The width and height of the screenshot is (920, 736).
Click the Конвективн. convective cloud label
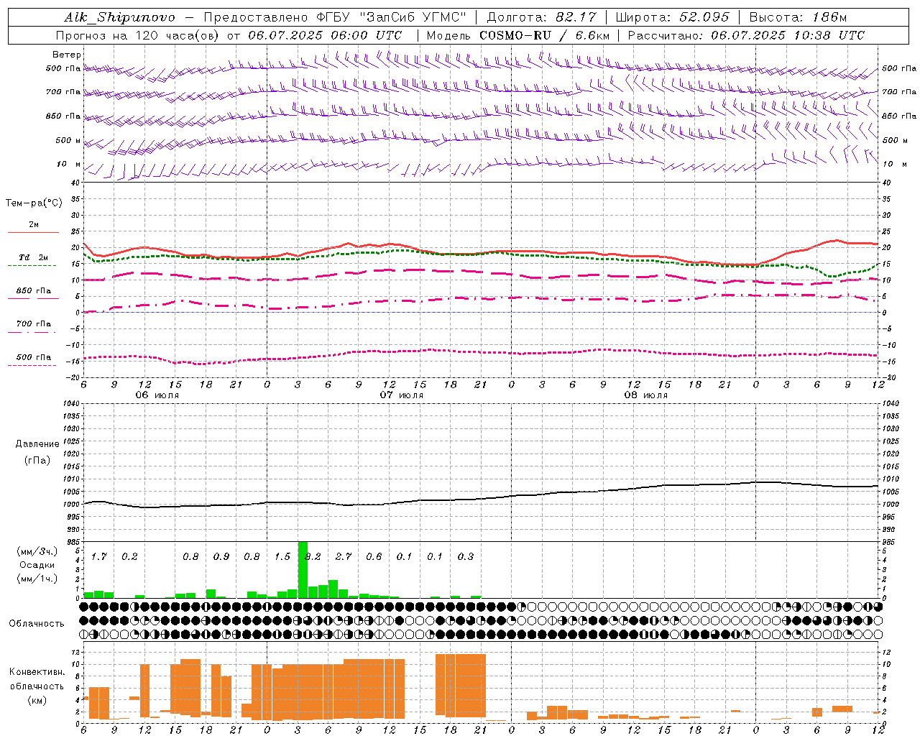(37, 672)
